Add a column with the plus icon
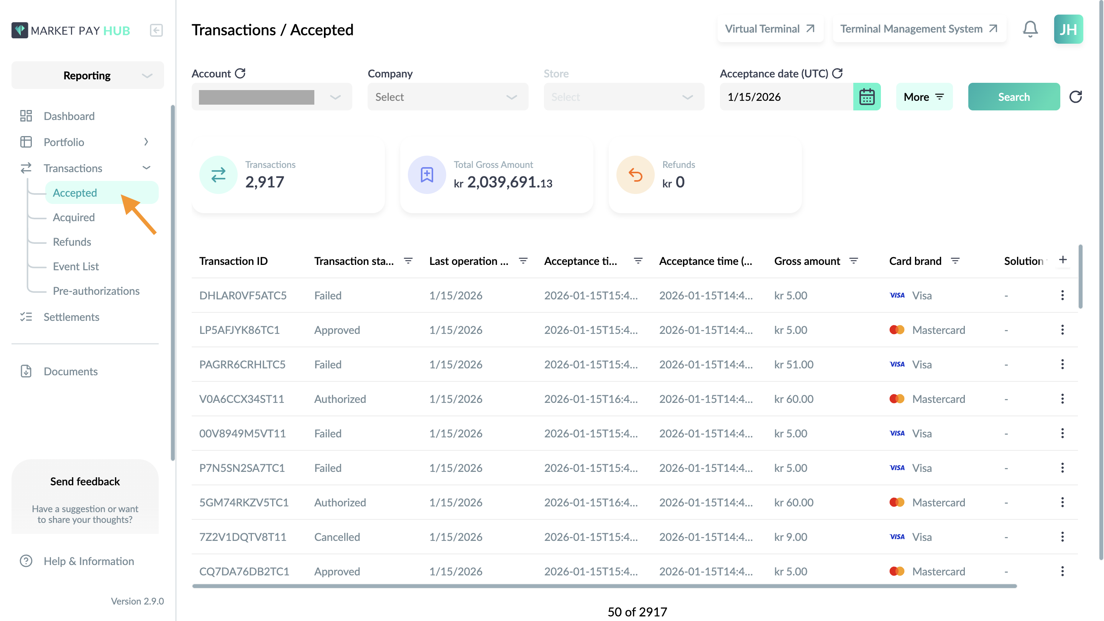This screenshot has height=621, width=1104. coord(1063,260)
